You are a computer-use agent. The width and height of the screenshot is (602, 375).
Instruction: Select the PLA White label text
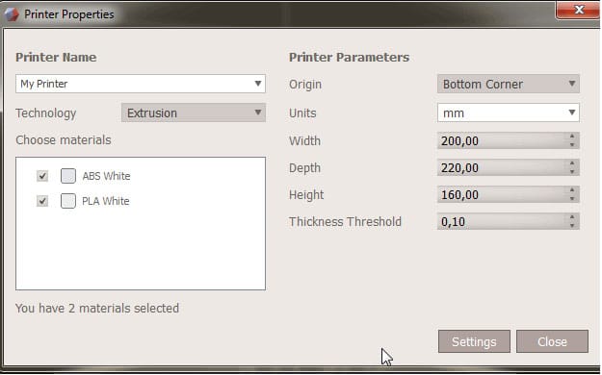point(106,201)
